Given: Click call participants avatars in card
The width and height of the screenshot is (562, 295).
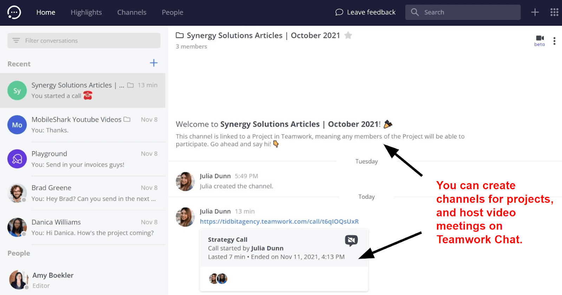Looking at the screenshot, I should pyautogui.click(x=218, y=279).
